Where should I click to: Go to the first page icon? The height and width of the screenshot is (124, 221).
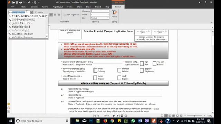[95, 116]
